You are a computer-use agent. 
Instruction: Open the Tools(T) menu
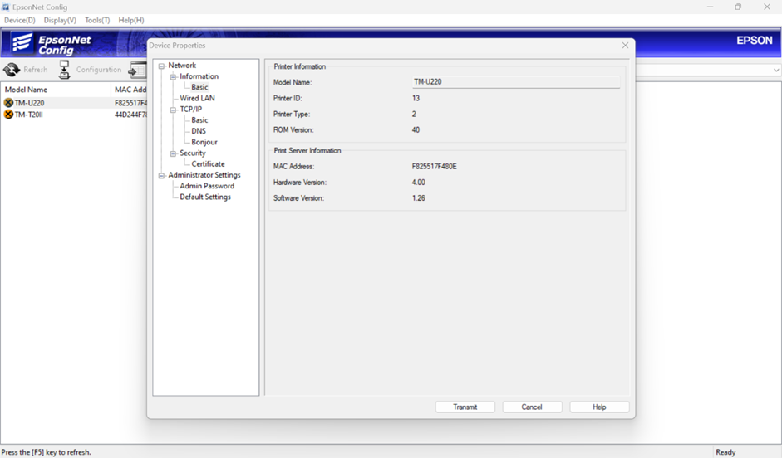click(x=97, y=21)
